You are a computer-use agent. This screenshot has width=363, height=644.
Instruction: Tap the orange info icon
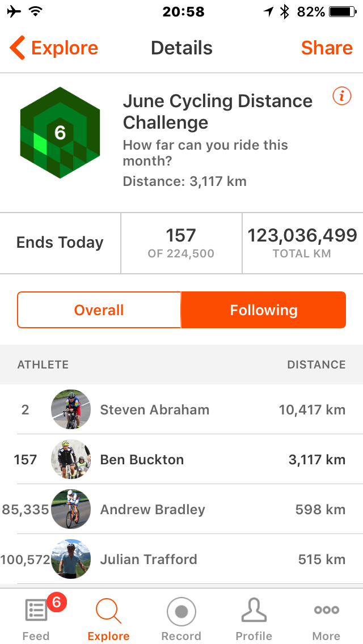point(341,97)
